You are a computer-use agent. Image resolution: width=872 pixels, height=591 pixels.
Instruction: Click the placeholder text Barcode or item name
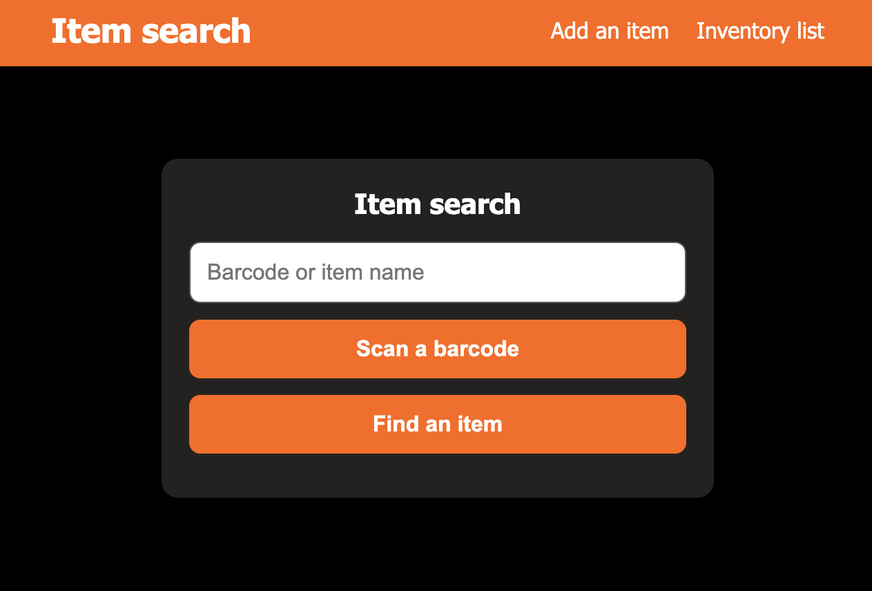coord(316,272)
